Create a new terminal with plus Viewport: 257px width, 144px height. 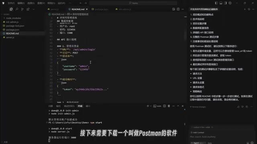148,106
